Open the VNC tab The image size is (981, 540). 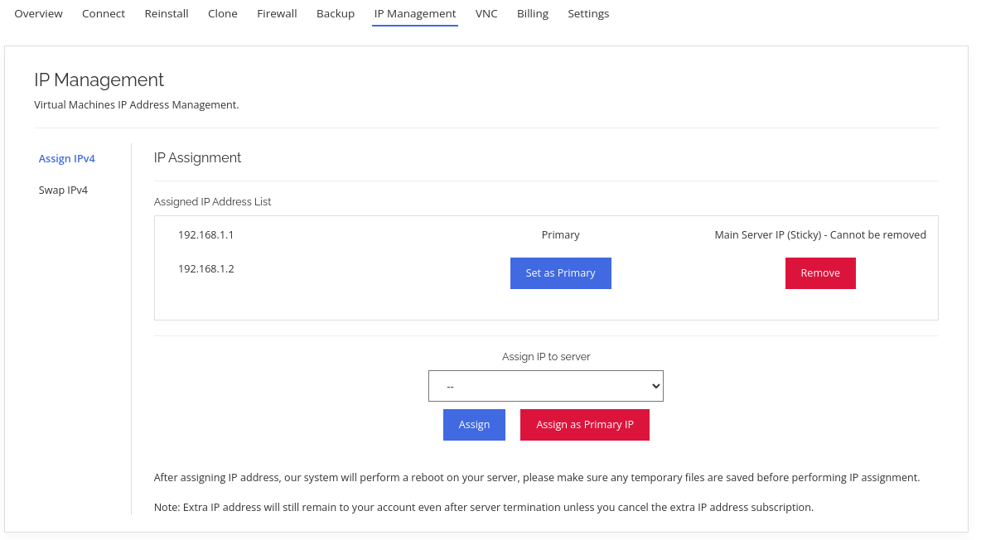(486, 14)
